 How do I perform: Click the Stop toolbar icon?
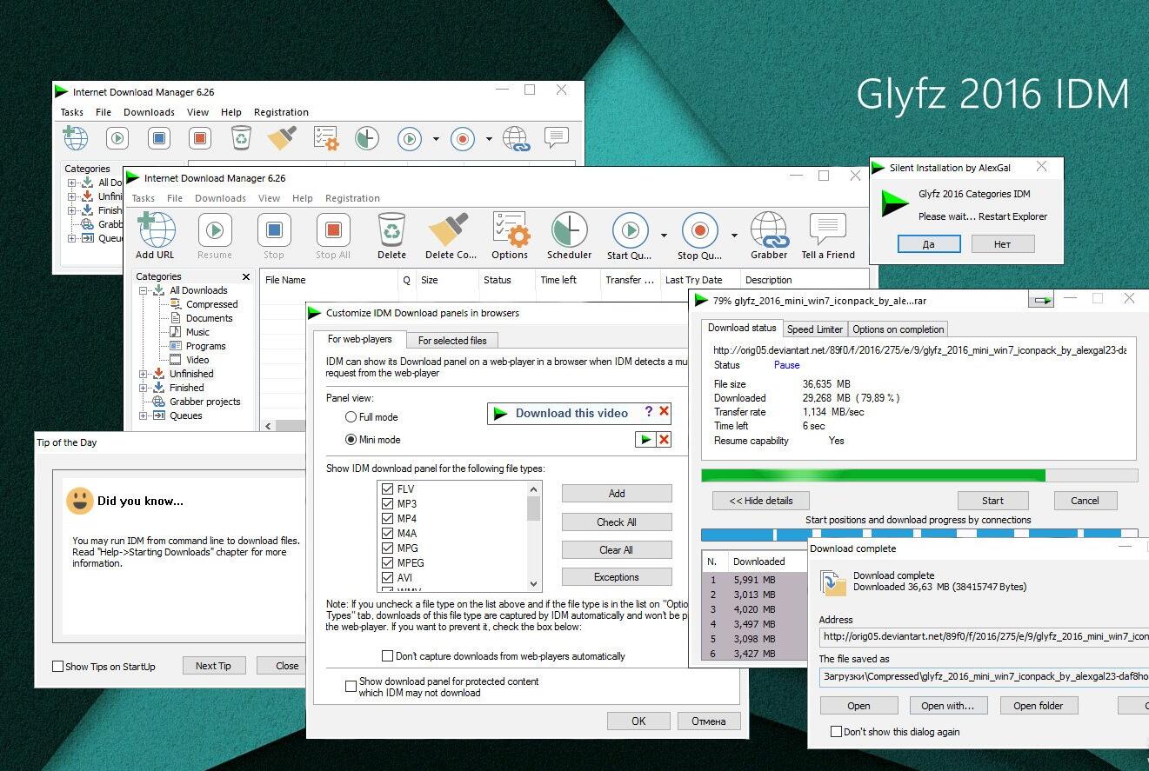point(274,230)
